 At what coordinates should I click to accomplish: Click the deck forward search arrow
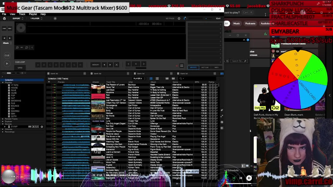10,38
